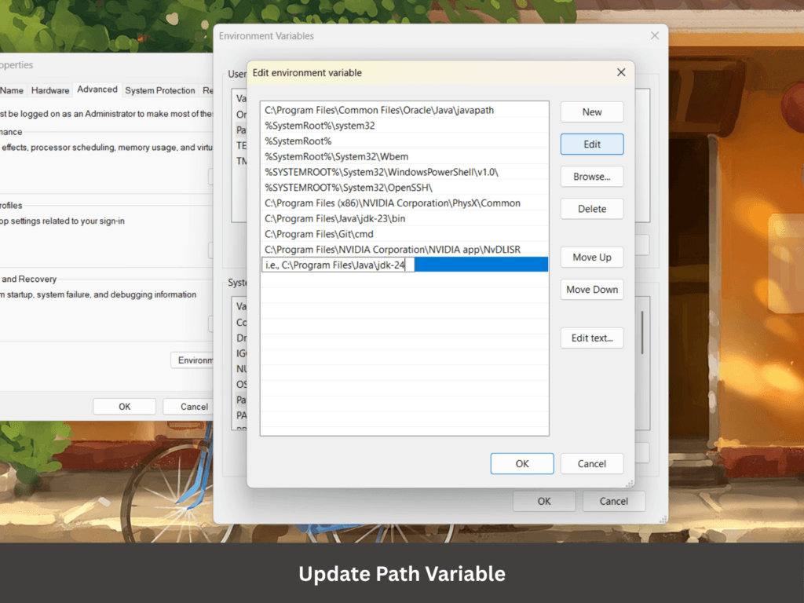The image size is (804, 603).
Task: Close the Edit environment variable dialog
Action: point(620,72)
